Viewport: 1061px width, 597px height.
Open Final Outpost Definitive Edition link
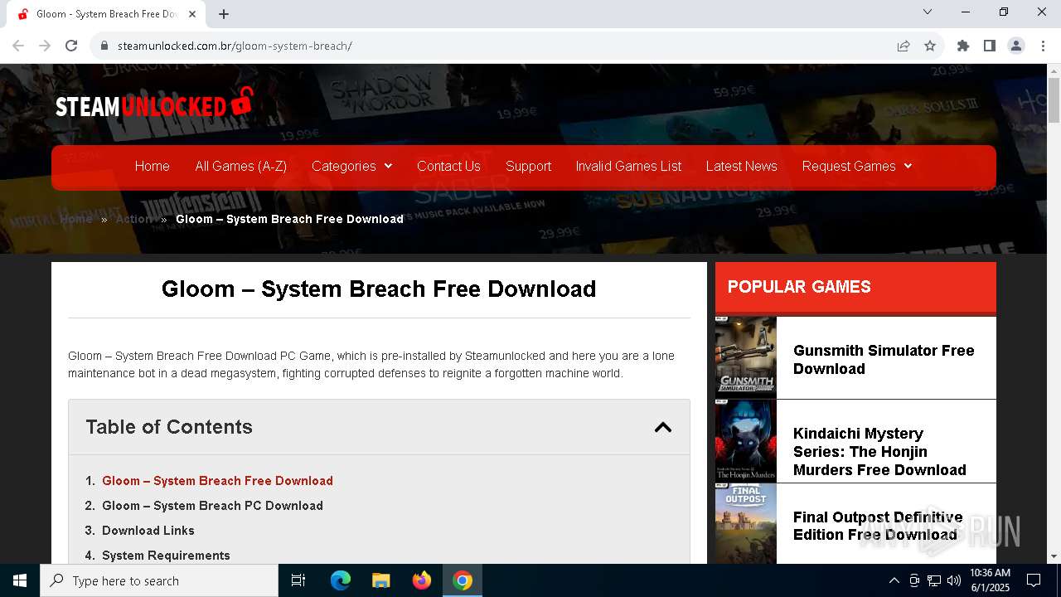point(878,526)
